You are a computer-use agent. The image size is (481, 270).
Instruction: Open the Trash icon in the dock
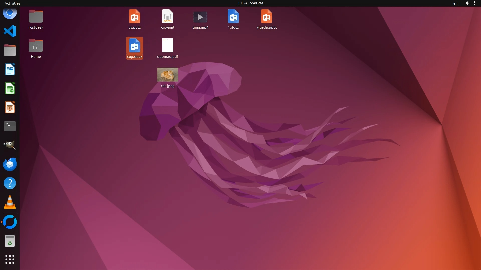[10, 241]
